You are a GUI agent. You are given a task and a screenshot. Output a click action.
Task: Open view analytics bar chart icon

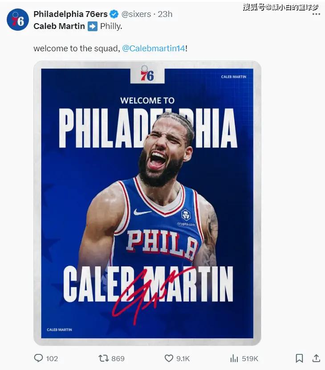point(234,358)
